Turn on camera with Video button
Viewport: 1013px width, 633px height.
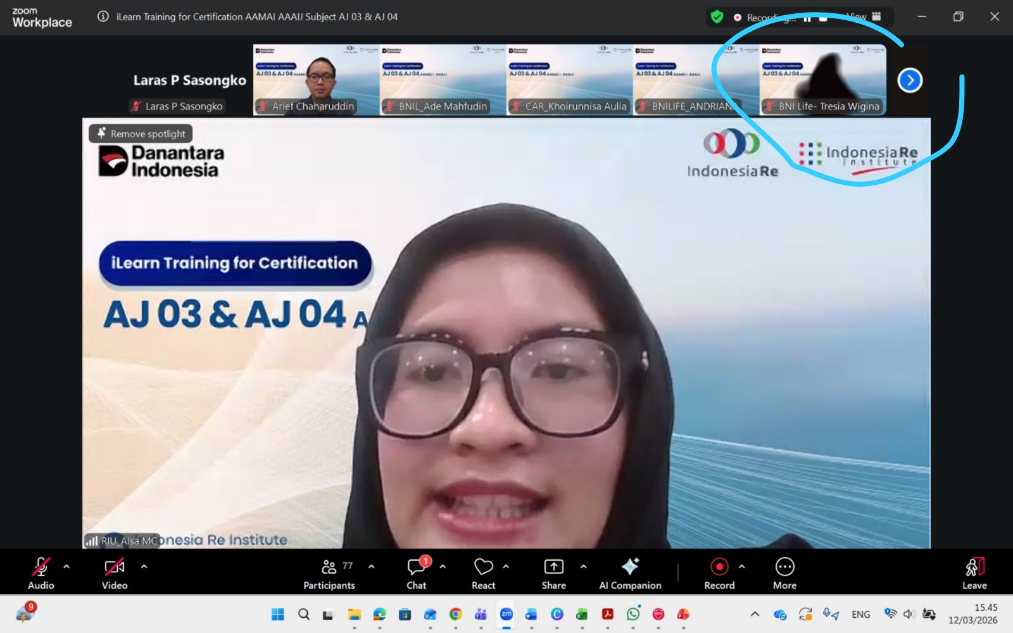(115, 573)
